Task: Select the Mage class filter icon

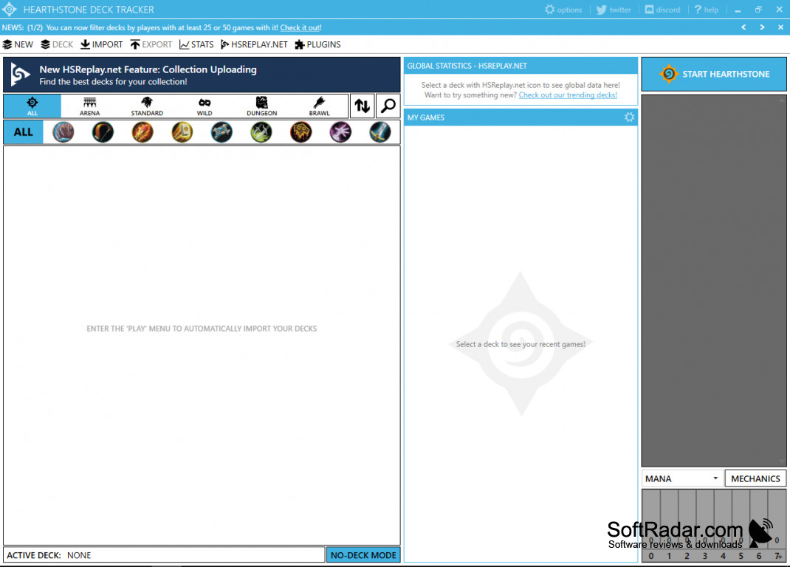Action: [x=142, y=132]
